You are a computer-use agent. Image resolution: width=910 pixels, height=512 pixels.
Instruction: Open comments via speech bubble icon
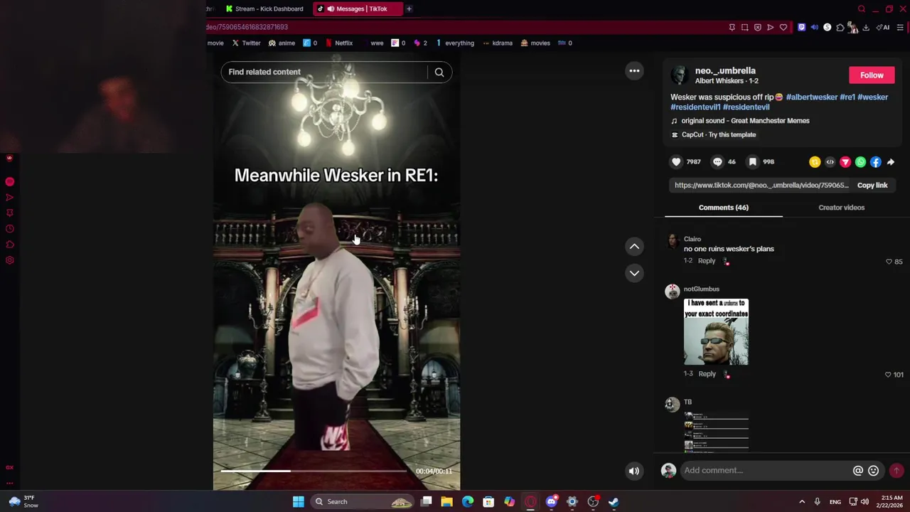point(717,162)
